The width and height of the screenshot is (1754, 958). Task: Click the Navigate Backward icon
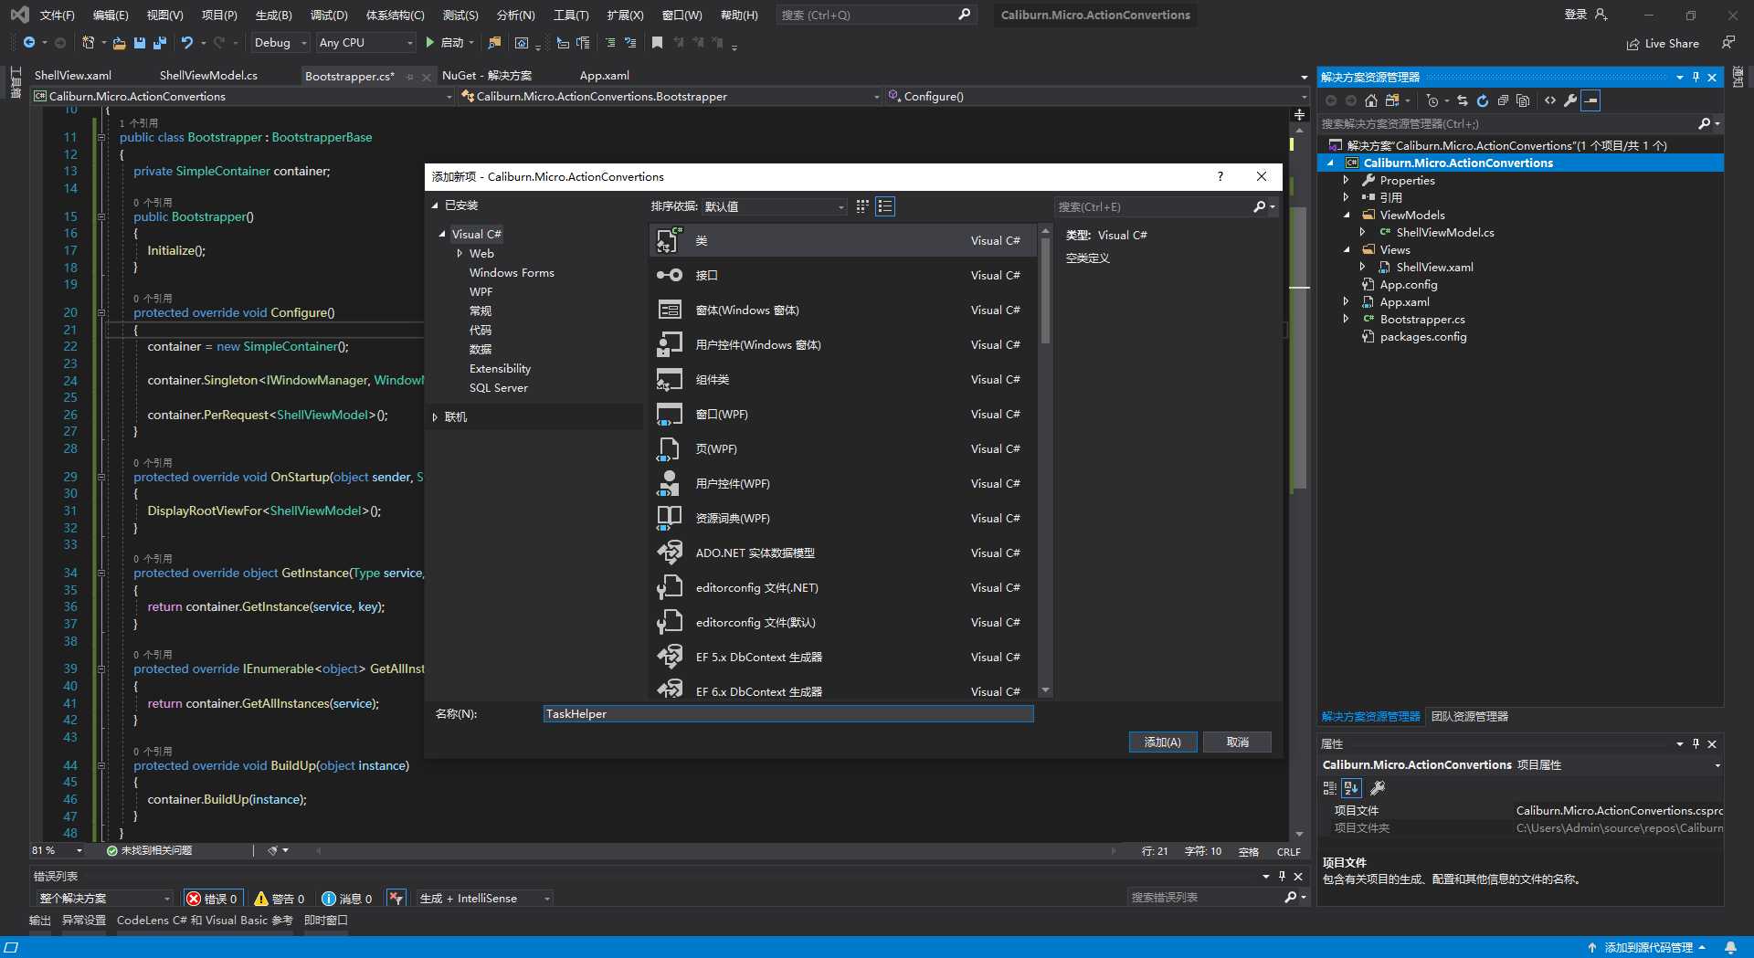coord(29,43)
